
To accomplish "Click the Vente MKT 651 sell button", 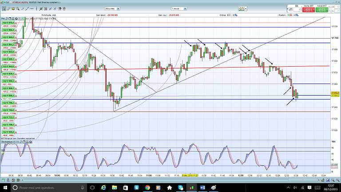I will click(x=309, y=10).
